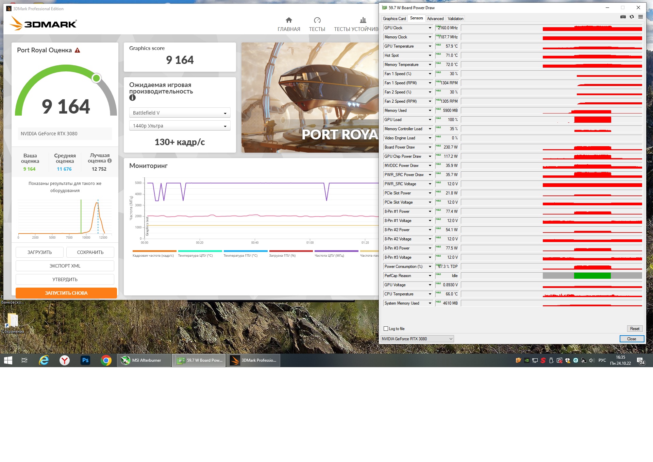
Task: Open the GPU-Z hamburger menu icon
Action: click(640, 17)
